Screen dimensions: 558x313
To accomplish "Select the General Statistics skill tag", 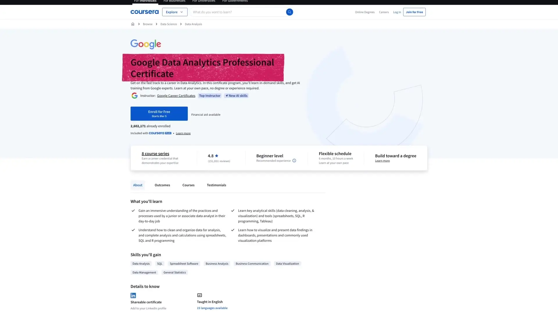I will (174, 272).
